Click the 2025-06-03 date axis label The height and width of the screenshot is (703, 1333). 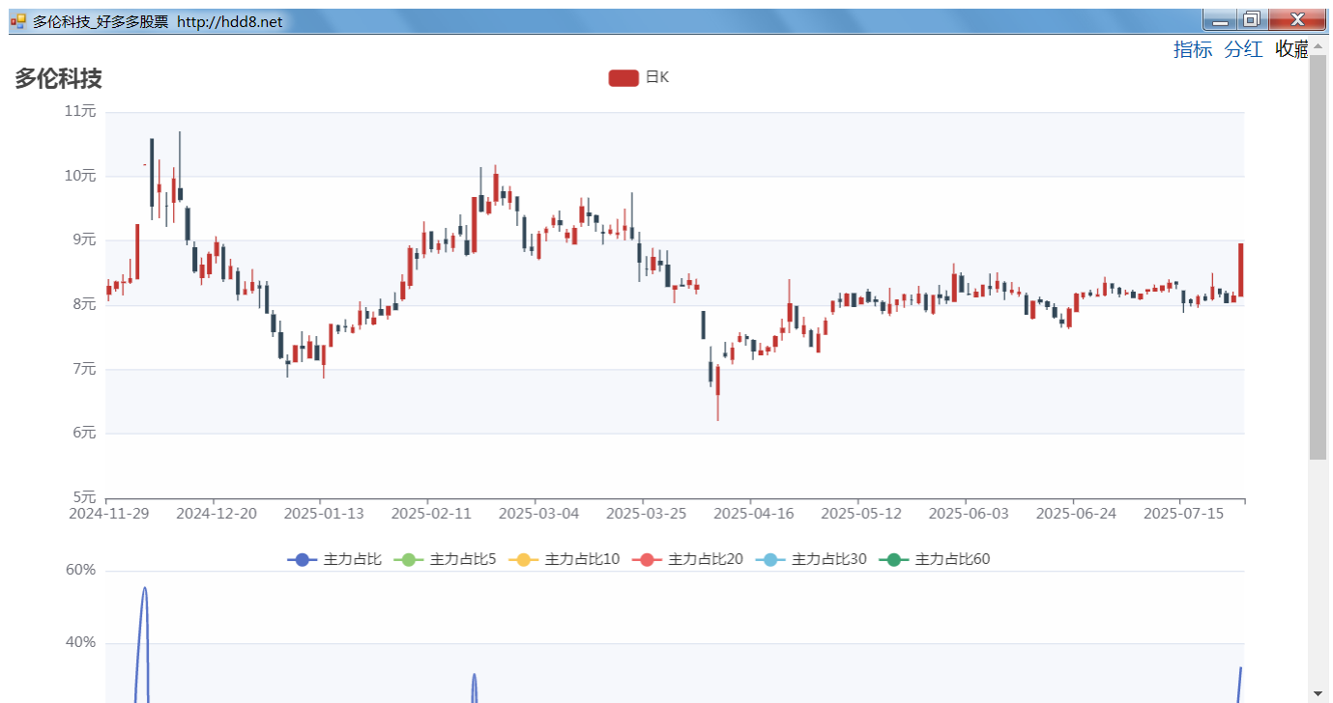(969, 514)
